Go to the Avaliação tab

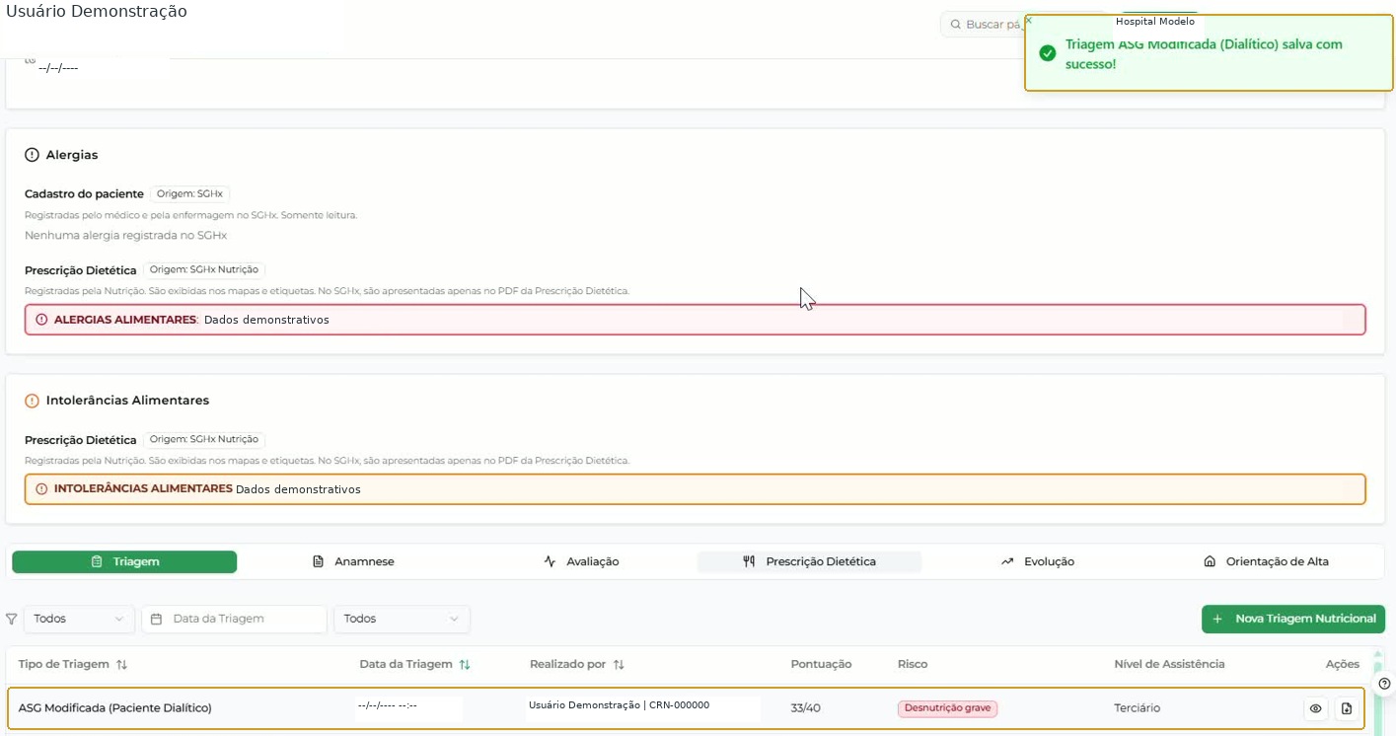[x=581, y=561]
